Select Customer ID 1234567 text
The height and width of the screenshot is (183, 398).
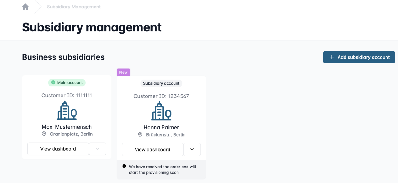coord(161,96)
